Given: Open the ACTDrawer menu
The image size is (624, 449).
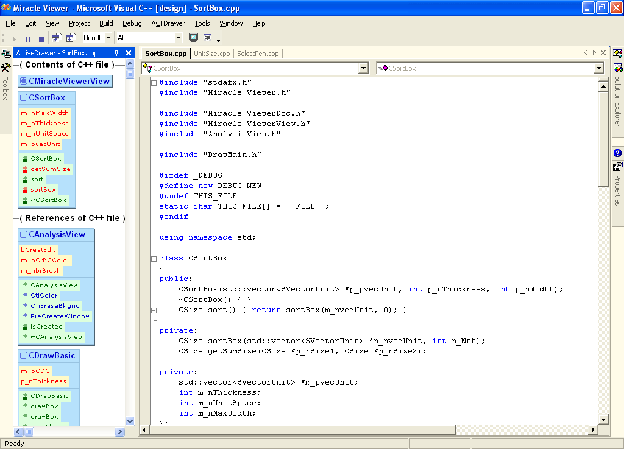Looking at the screenshot, I should 168,23.
